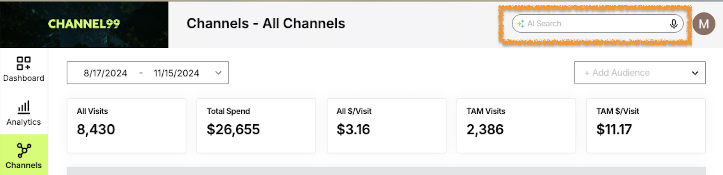Image resolution: width=723 pixels, height=175 pixels.
Task: Select the TAM $/Visit metric card
Action: [x=646, y=126]
